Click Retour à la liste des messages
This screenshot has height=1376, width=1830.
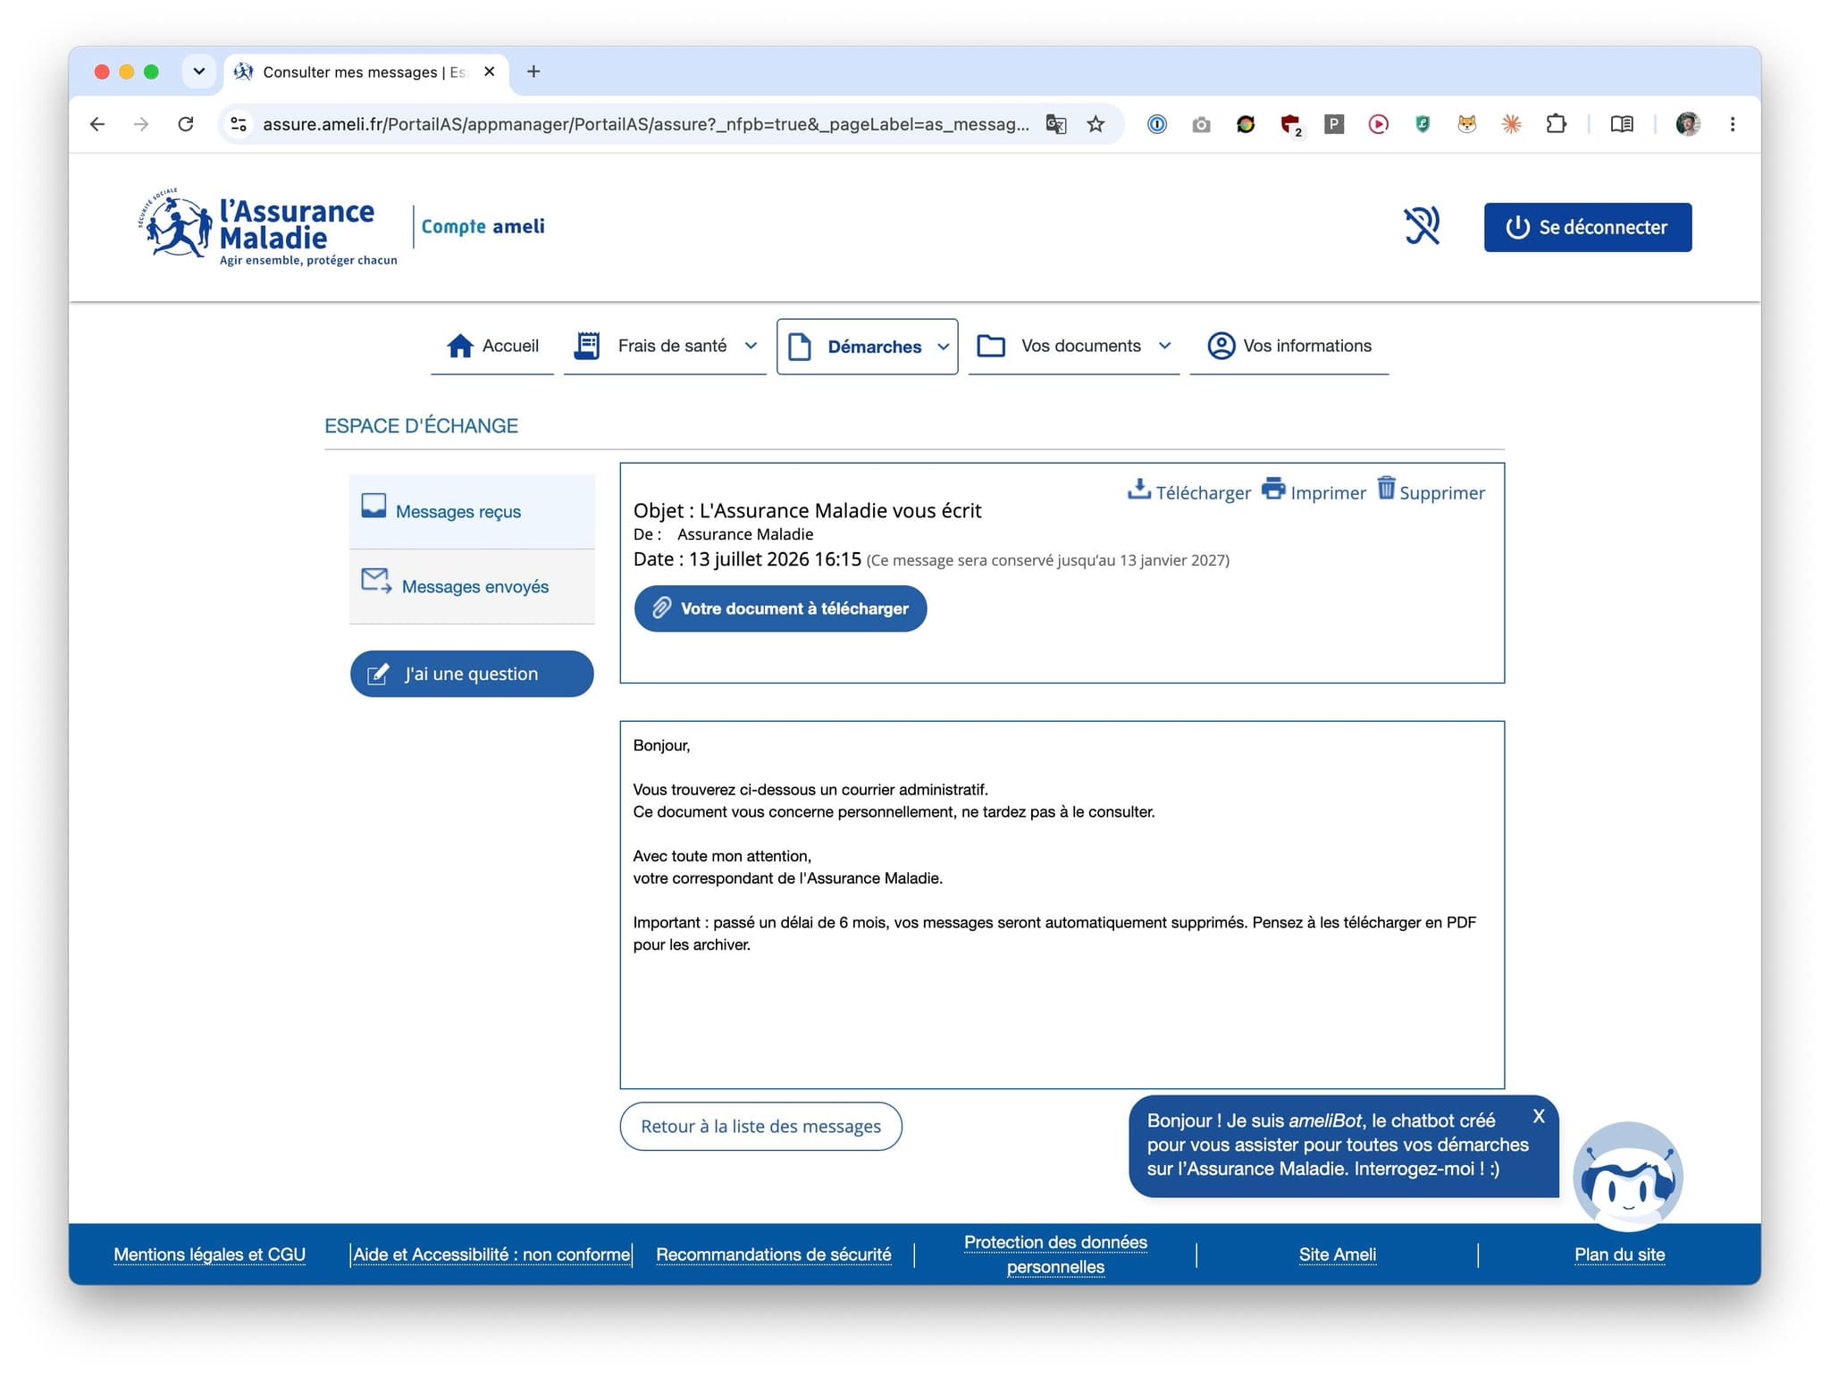tap(760, 1127)
